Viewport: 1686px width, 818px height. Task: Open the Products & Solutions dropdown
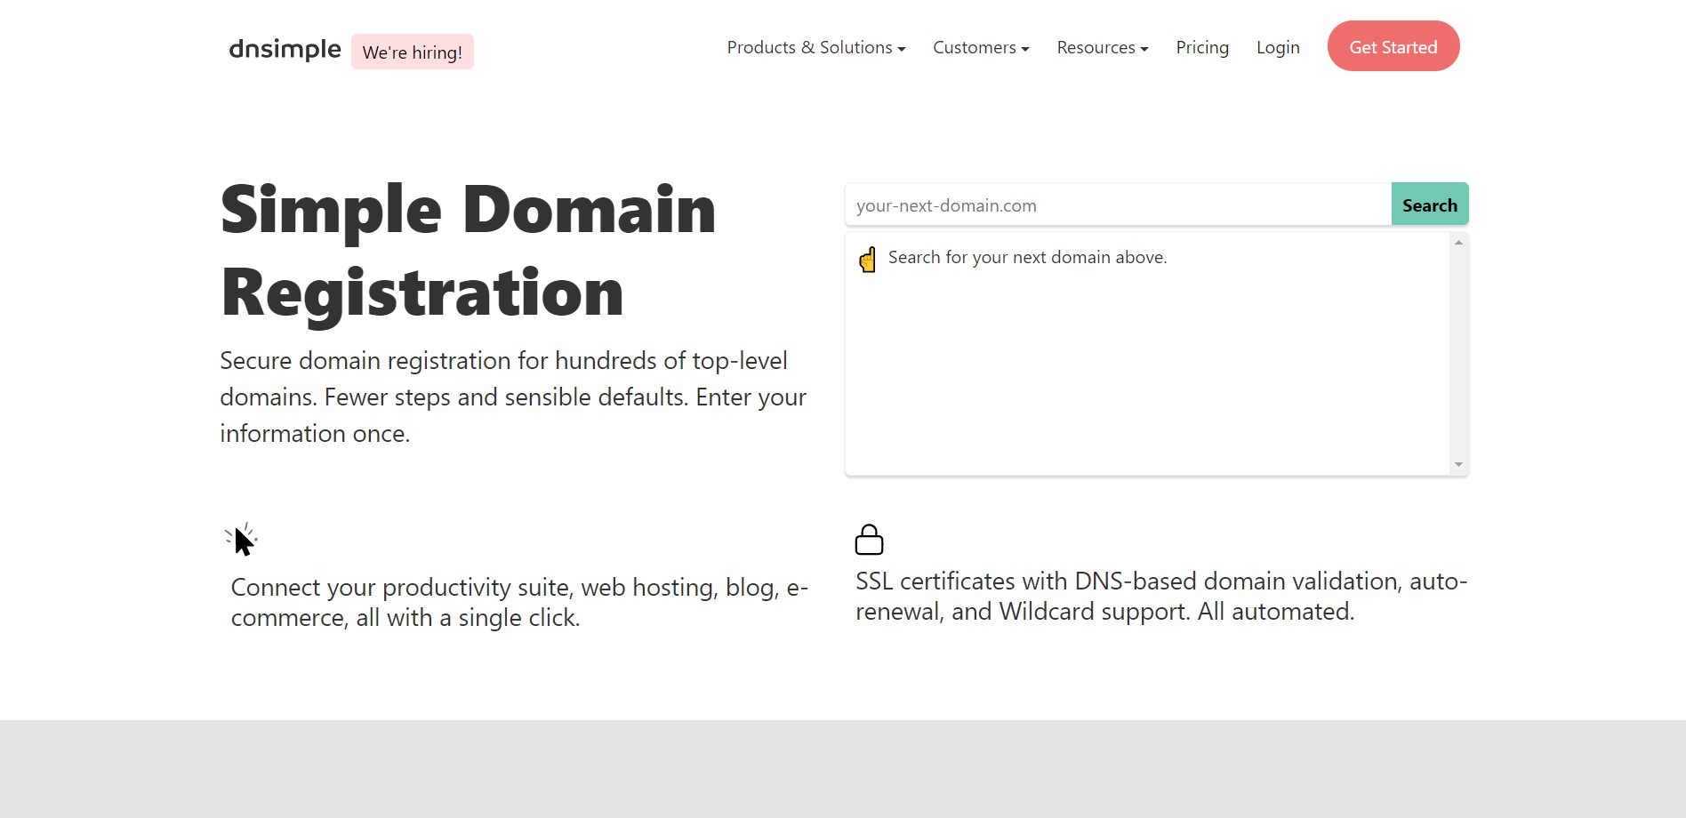[815, 47]
